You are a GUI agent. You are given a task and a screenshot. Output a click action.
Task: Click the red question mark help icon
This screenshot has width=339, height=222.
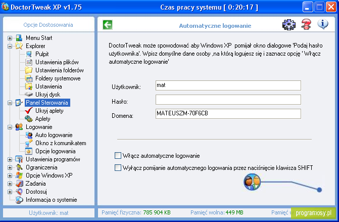point(306,24)
